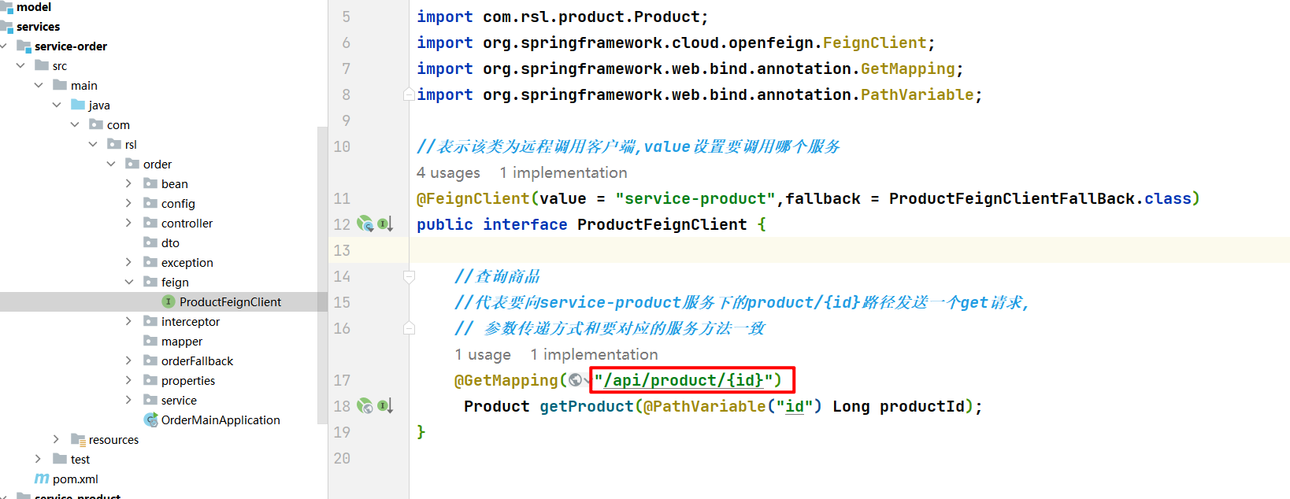Click the @PathVariable annotation on line 18
This screenshot has height=499, width=1290.
[705, 406]
